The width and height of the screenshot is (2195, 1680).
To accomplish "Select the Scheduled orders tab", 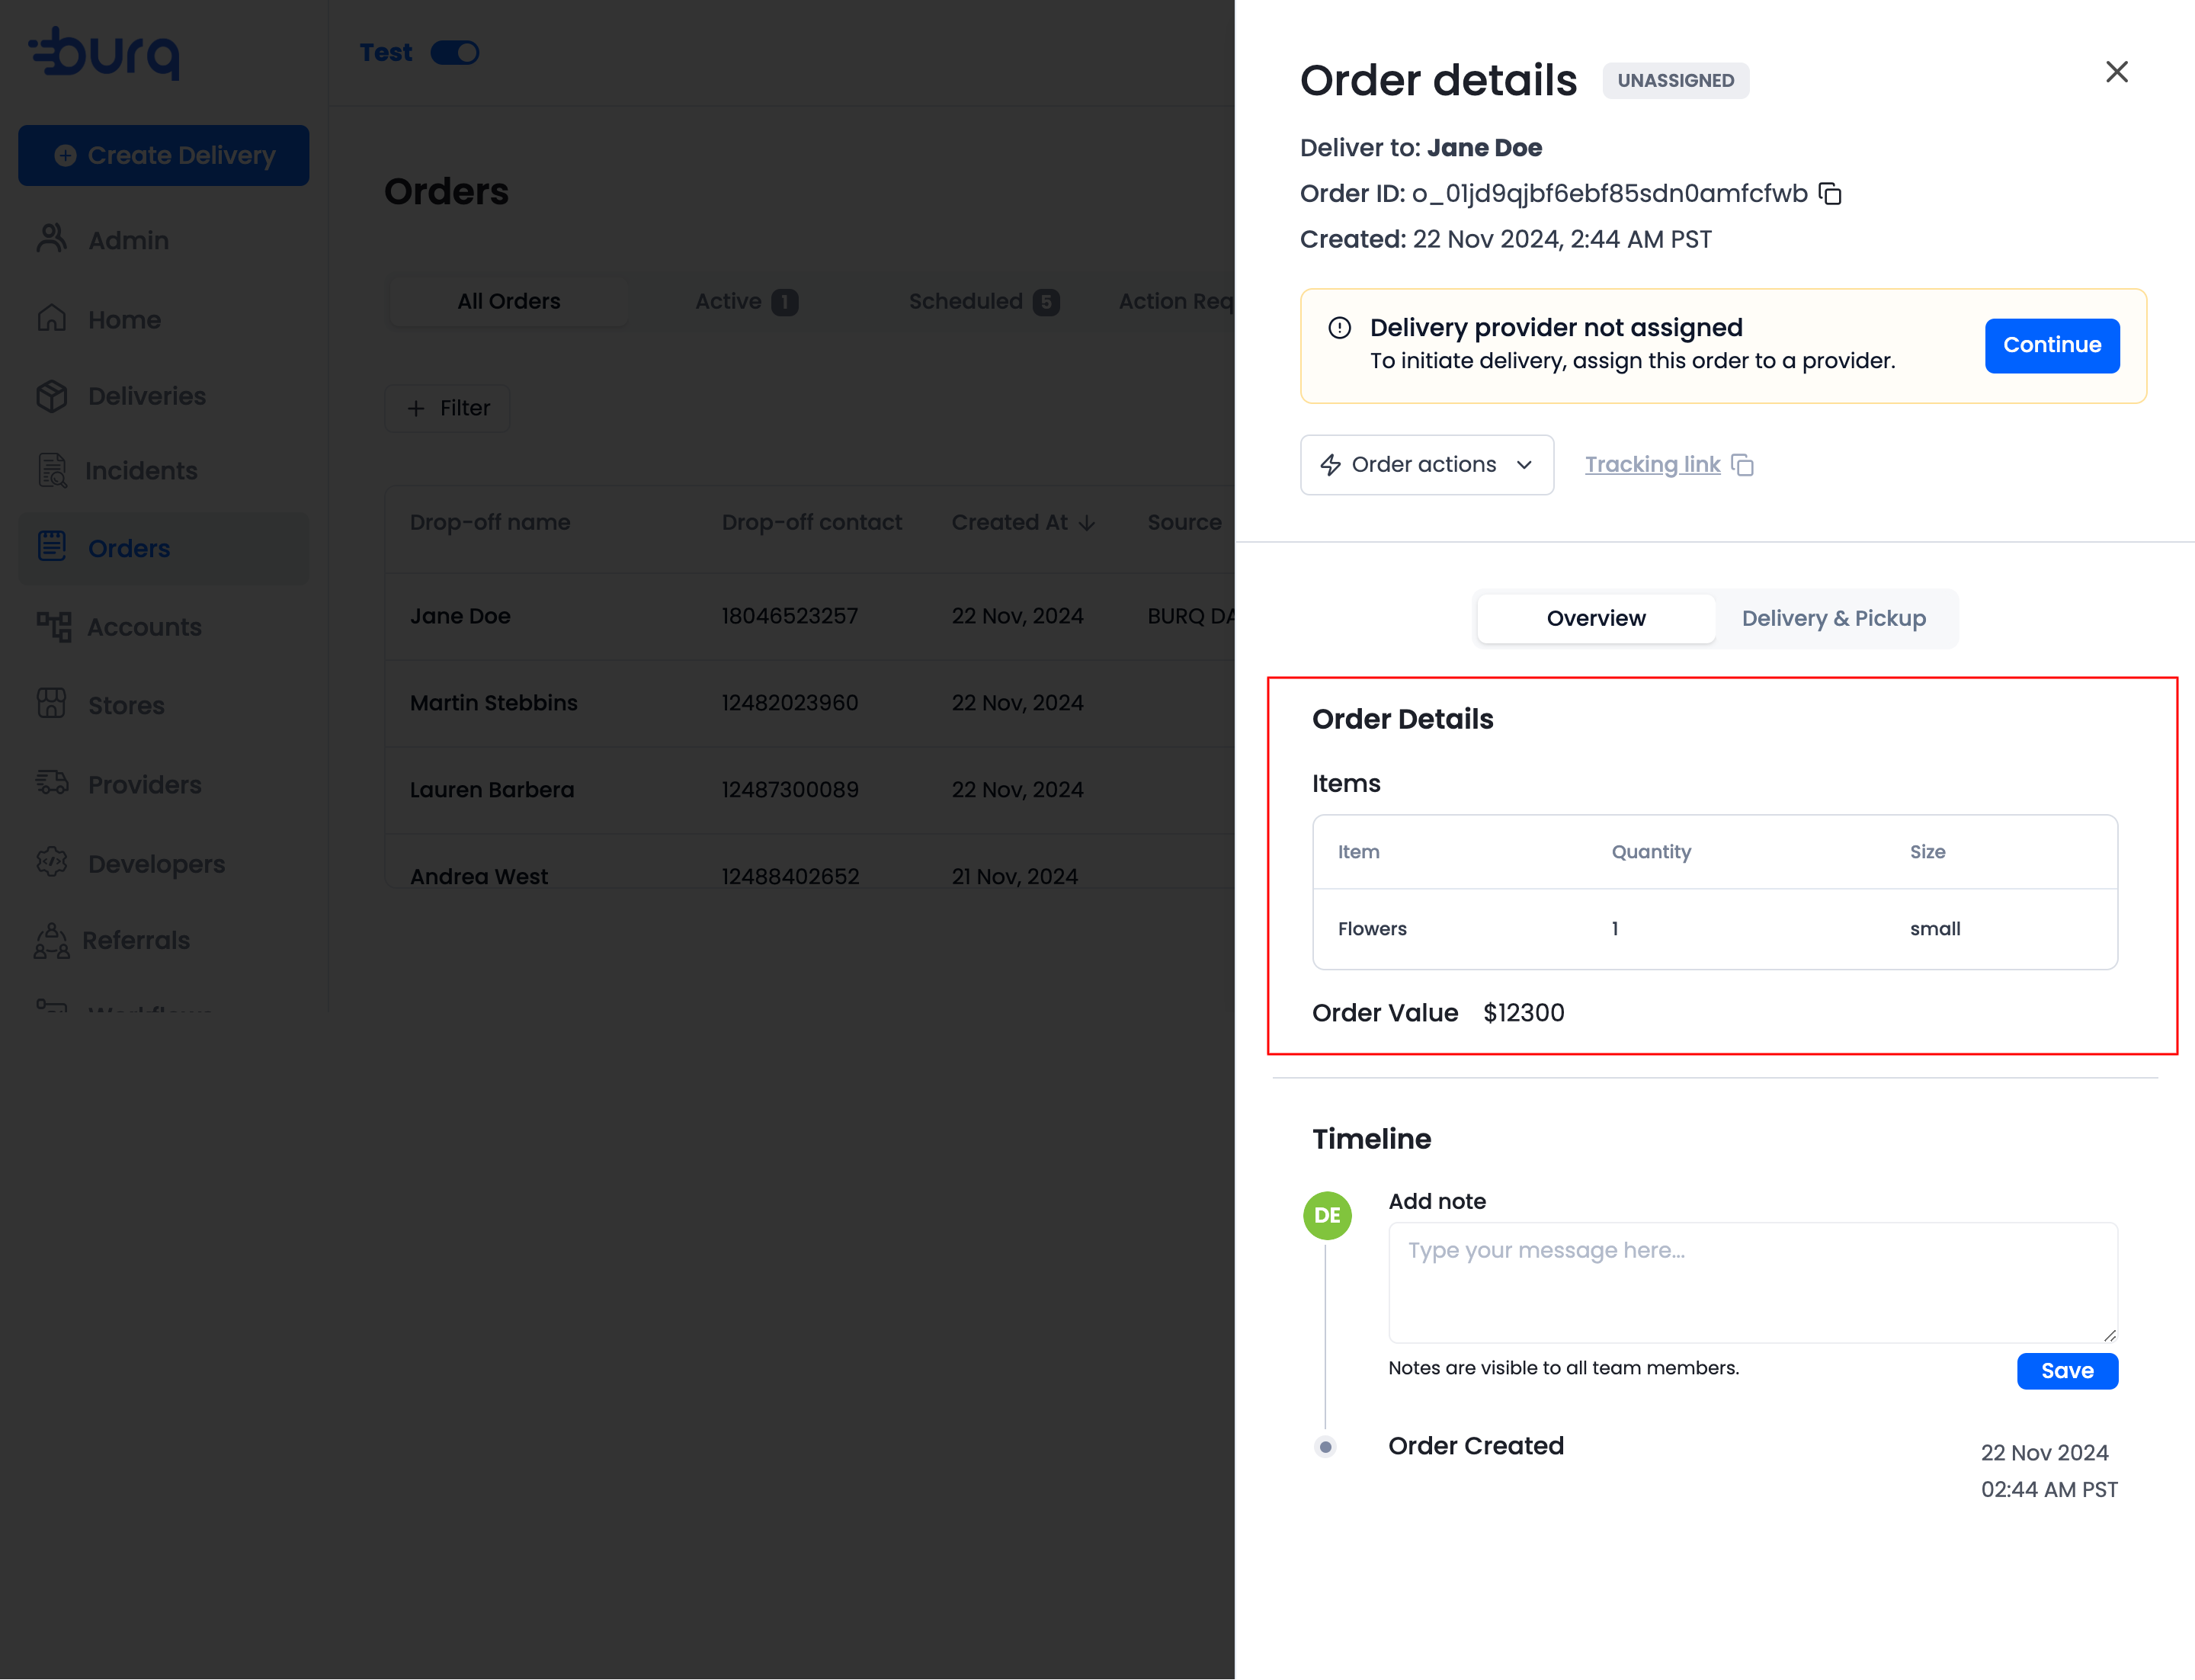I will [x=982, y=301].
